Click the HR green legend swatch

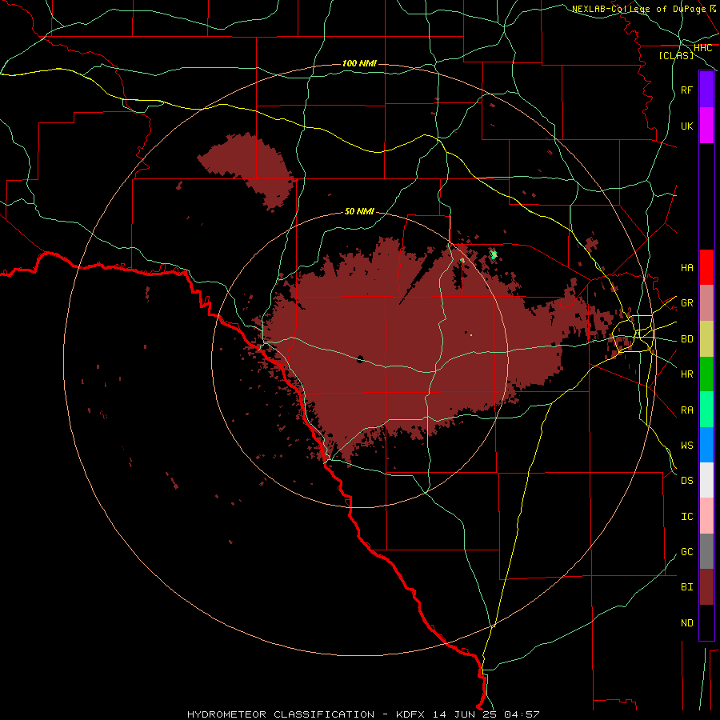706,374
